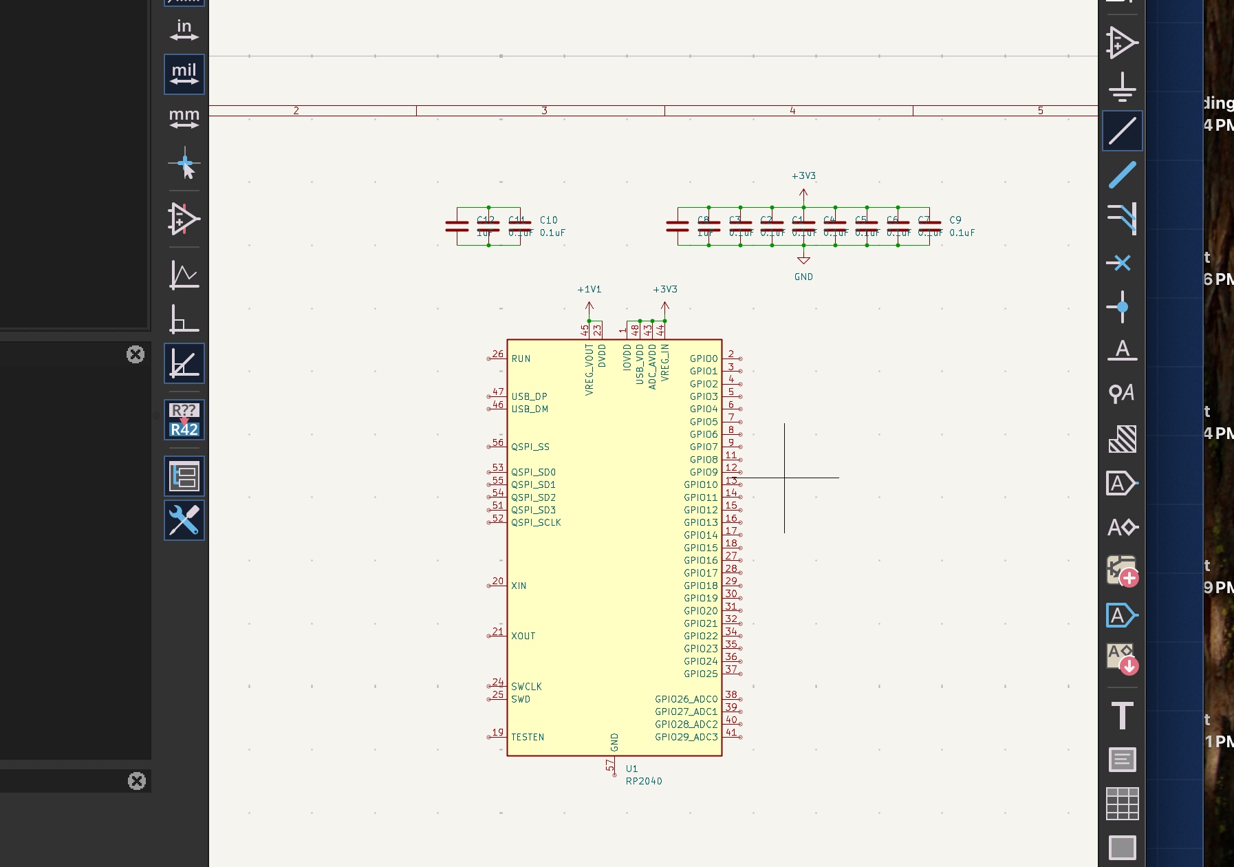The width and height of the screenshot is (1234, 867).
Task: Close the upper left side panel
Action: (x=136, y=354)
